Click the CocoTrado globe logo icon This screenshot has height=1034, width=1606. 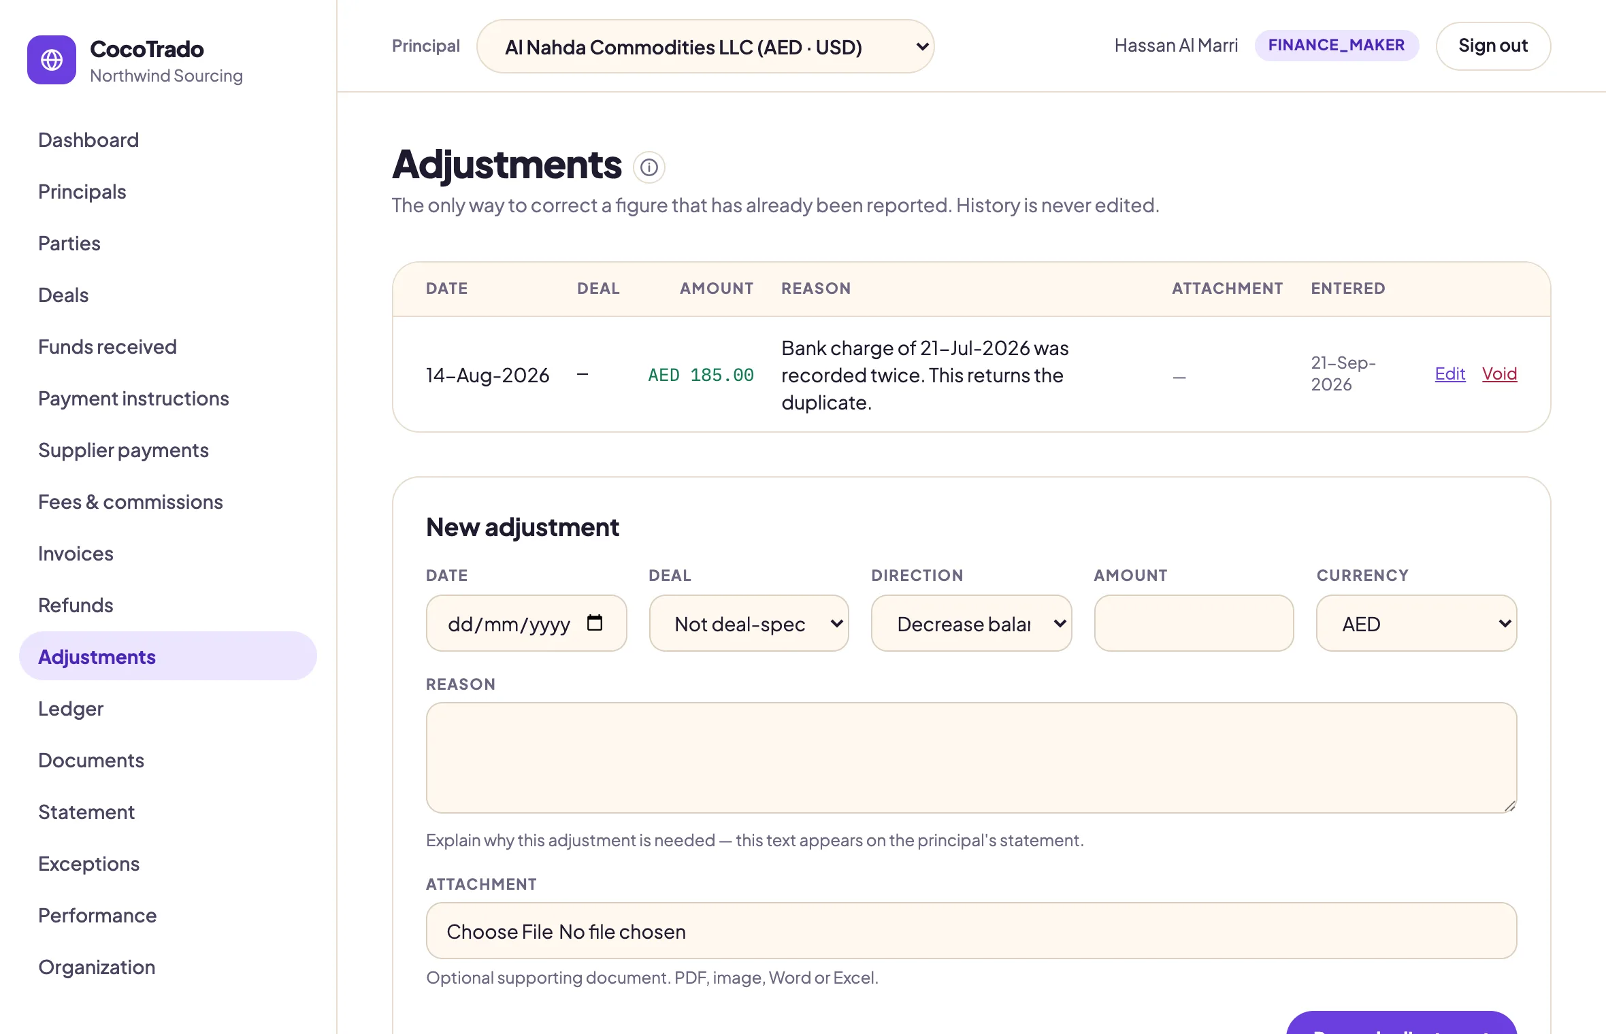52,60
